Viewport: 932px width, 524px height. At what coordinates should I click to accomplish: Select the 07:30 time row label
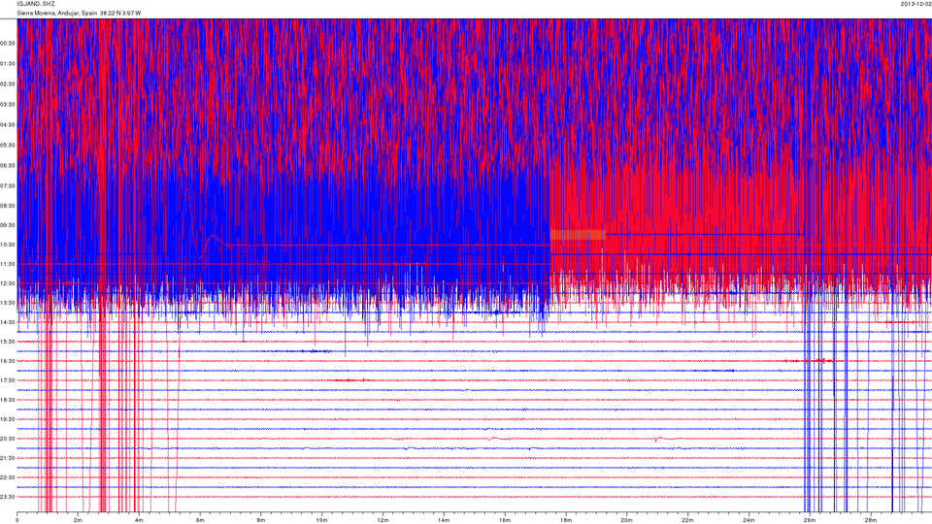pos(8,186)
